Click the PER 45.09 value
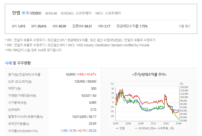Image resolution: width=202 pixels, height=136 pixels. tap(59, 26)
